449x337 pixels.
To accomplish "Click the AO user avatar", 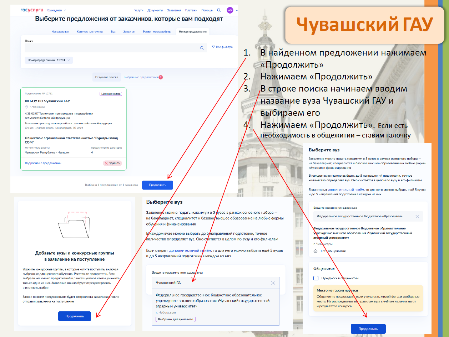I will pos(230,10).
